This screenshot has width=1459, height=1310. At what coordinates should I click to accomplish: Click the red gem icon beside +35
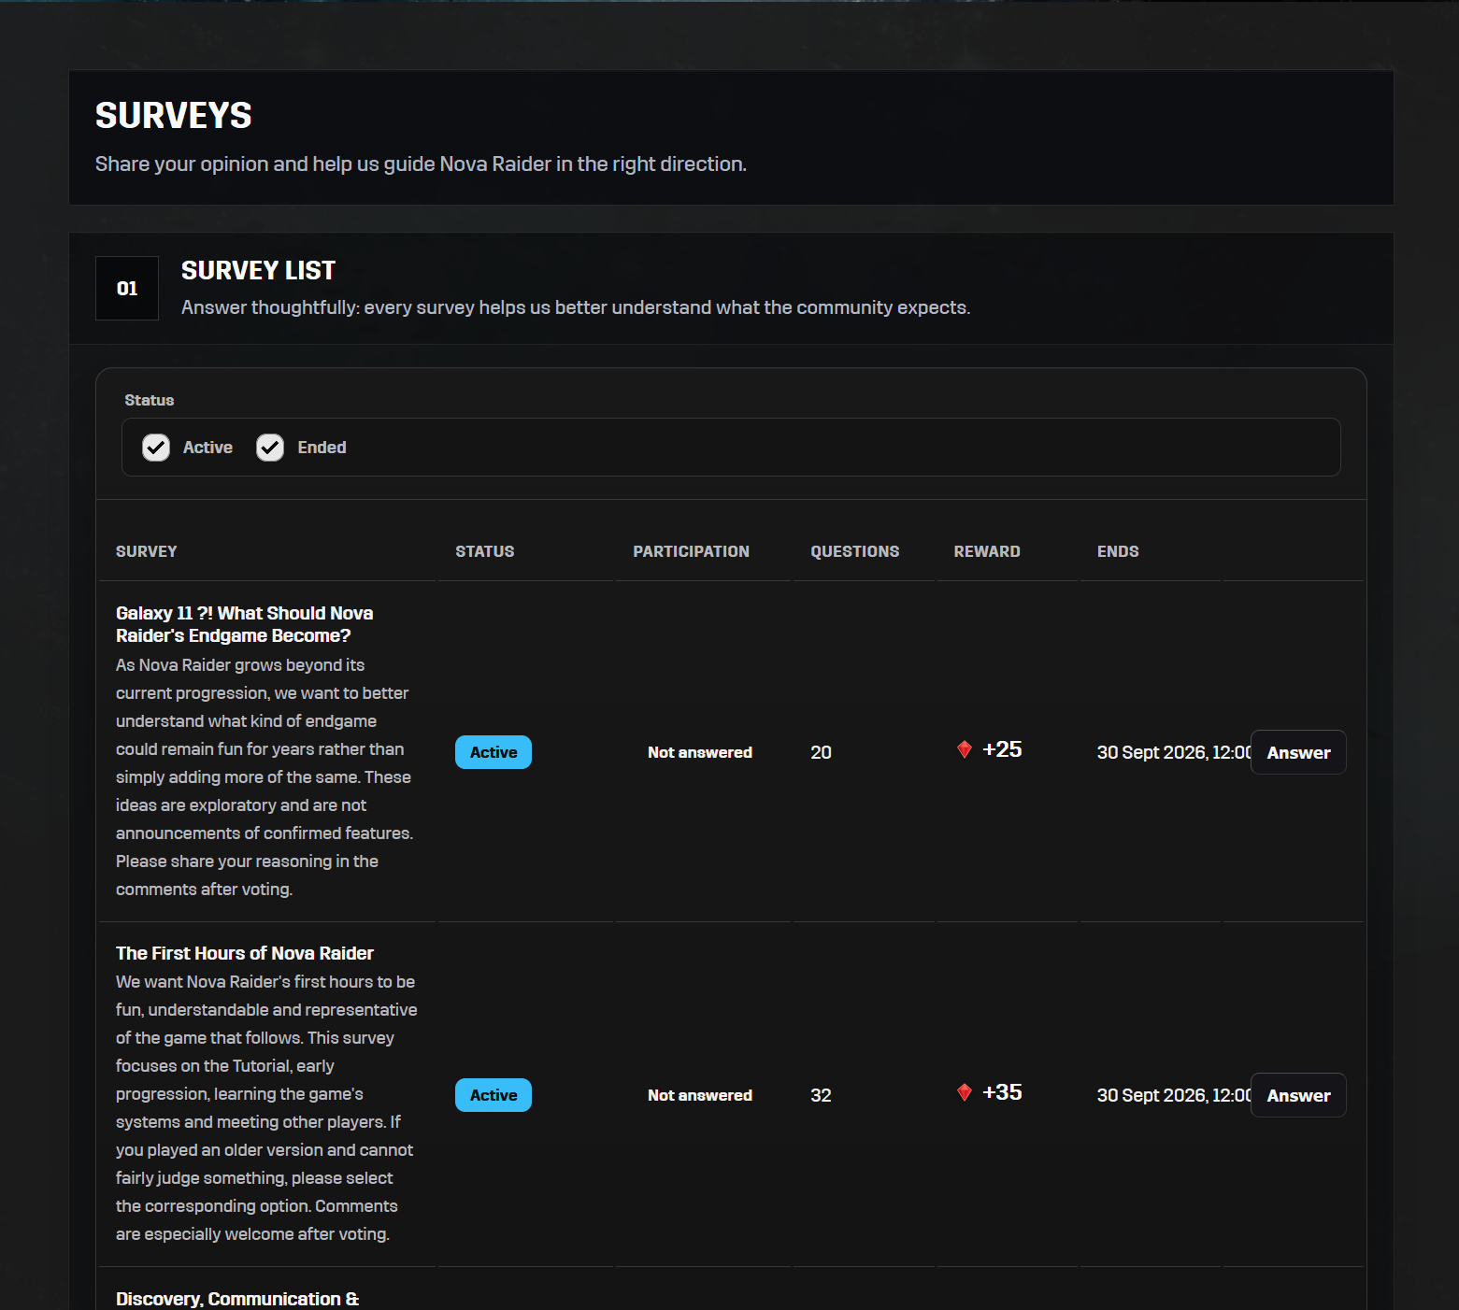tap(965, 1092)
